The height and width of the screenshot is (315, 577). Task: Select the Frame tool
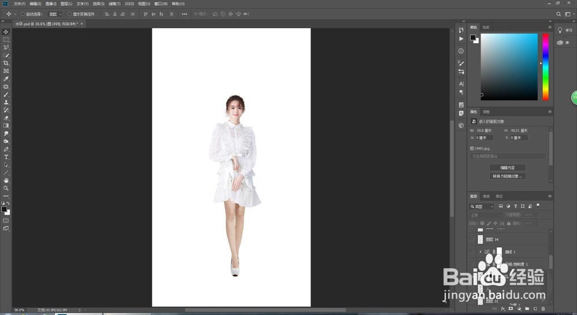pyautogui.click(x=6, y=71)
